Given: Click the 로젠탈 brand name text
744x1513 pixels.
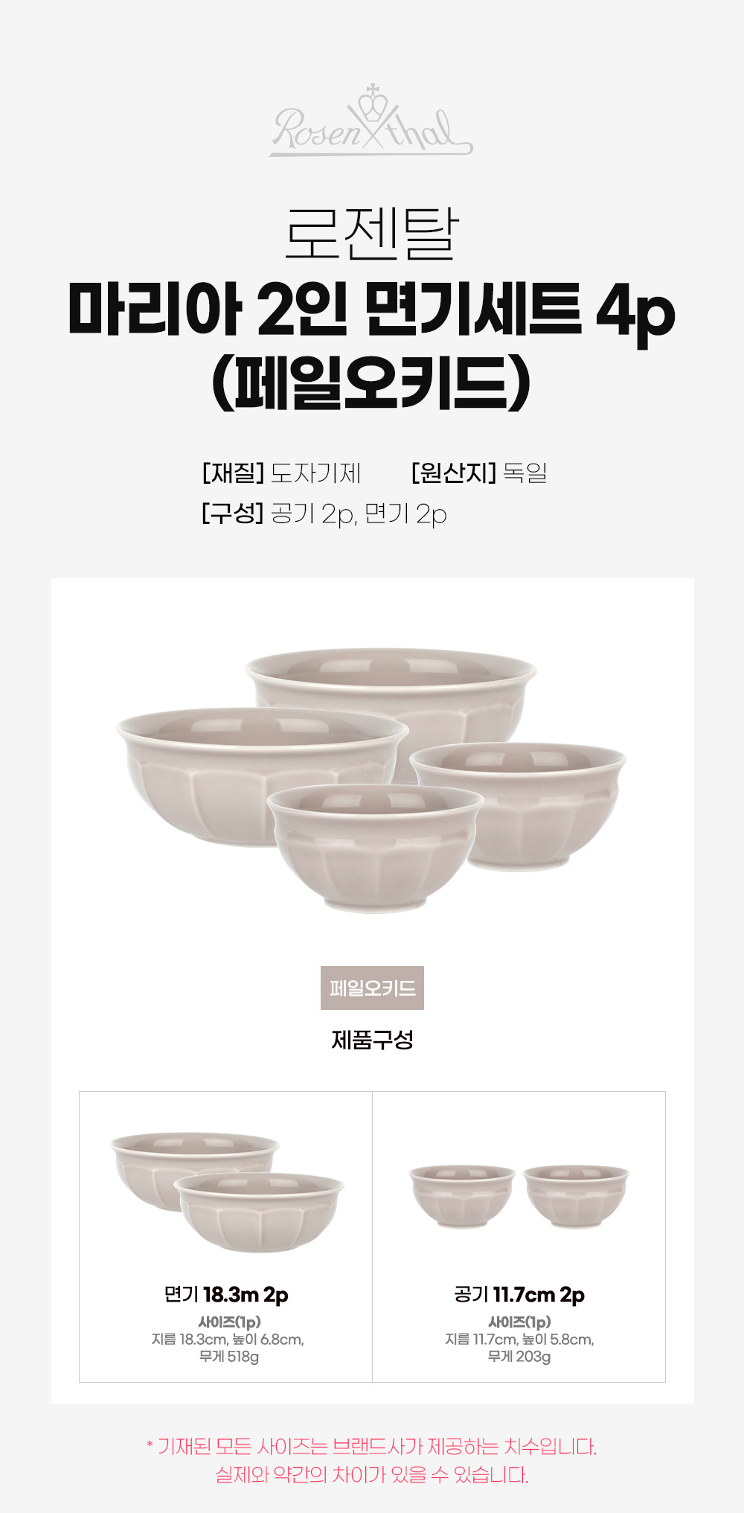Looking at the screenshot, I should coord(371,234).
